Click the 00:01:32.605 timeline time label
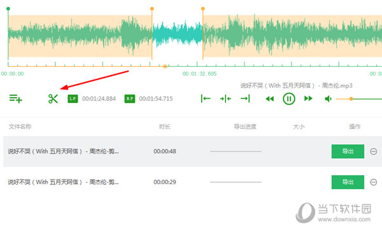 (x=199, y=74)
